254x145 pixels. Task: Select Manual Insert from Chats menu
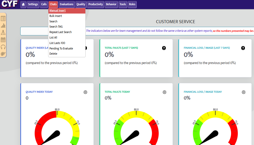point(67,10)
